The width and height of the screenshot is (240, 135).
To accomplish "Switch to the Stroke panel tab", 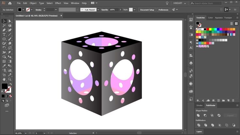I will pyautogui.click(x=199, y=105).
